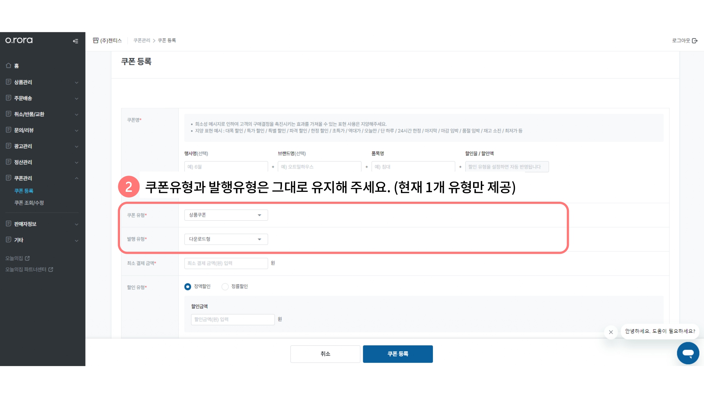Viewport: 704px width, 396px height.
Task: Click the 주문배송 menu icon
Action: click(8, 98)
